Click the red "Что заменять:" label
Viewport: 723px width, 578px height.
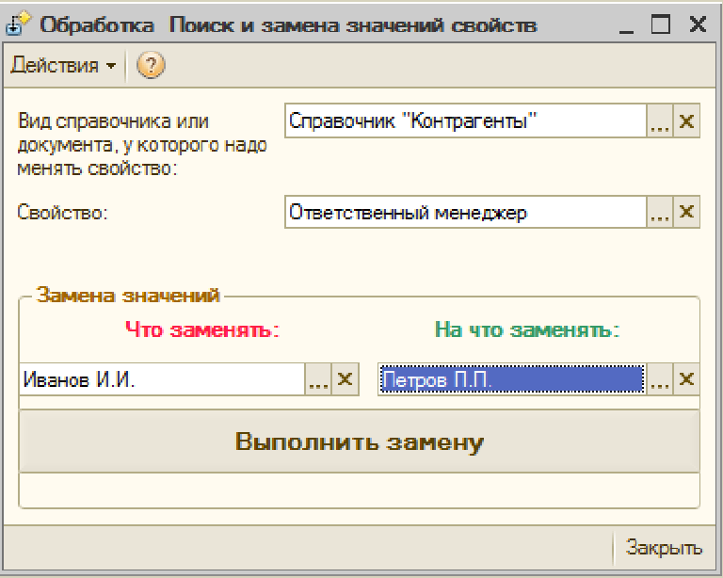tap(202, 329)
